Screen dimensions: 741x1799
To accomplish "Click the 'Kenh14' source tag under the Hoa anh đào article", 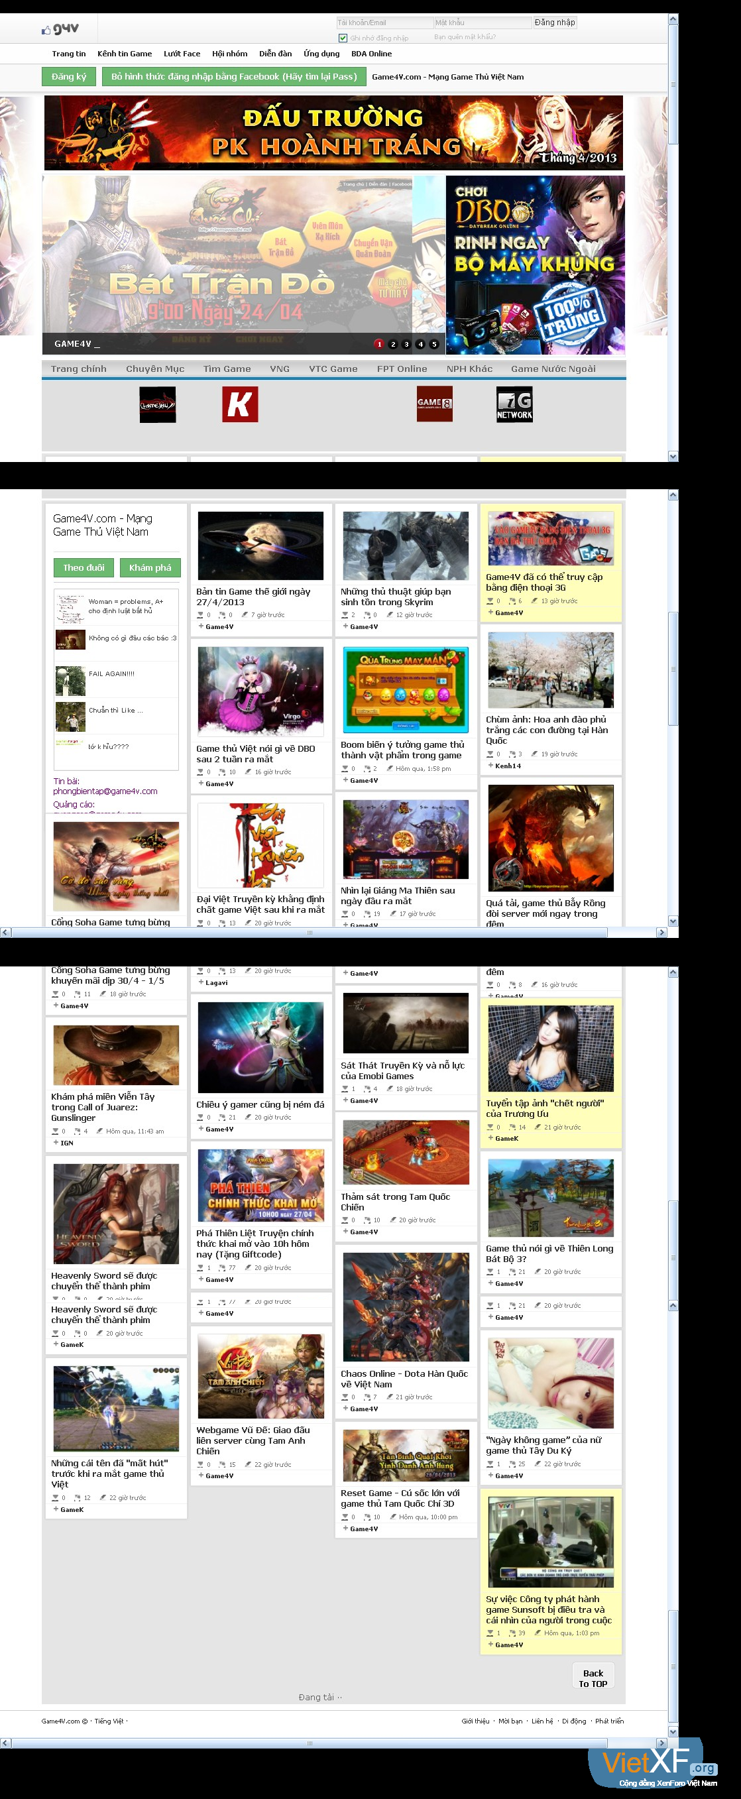I will coord(508,766).
